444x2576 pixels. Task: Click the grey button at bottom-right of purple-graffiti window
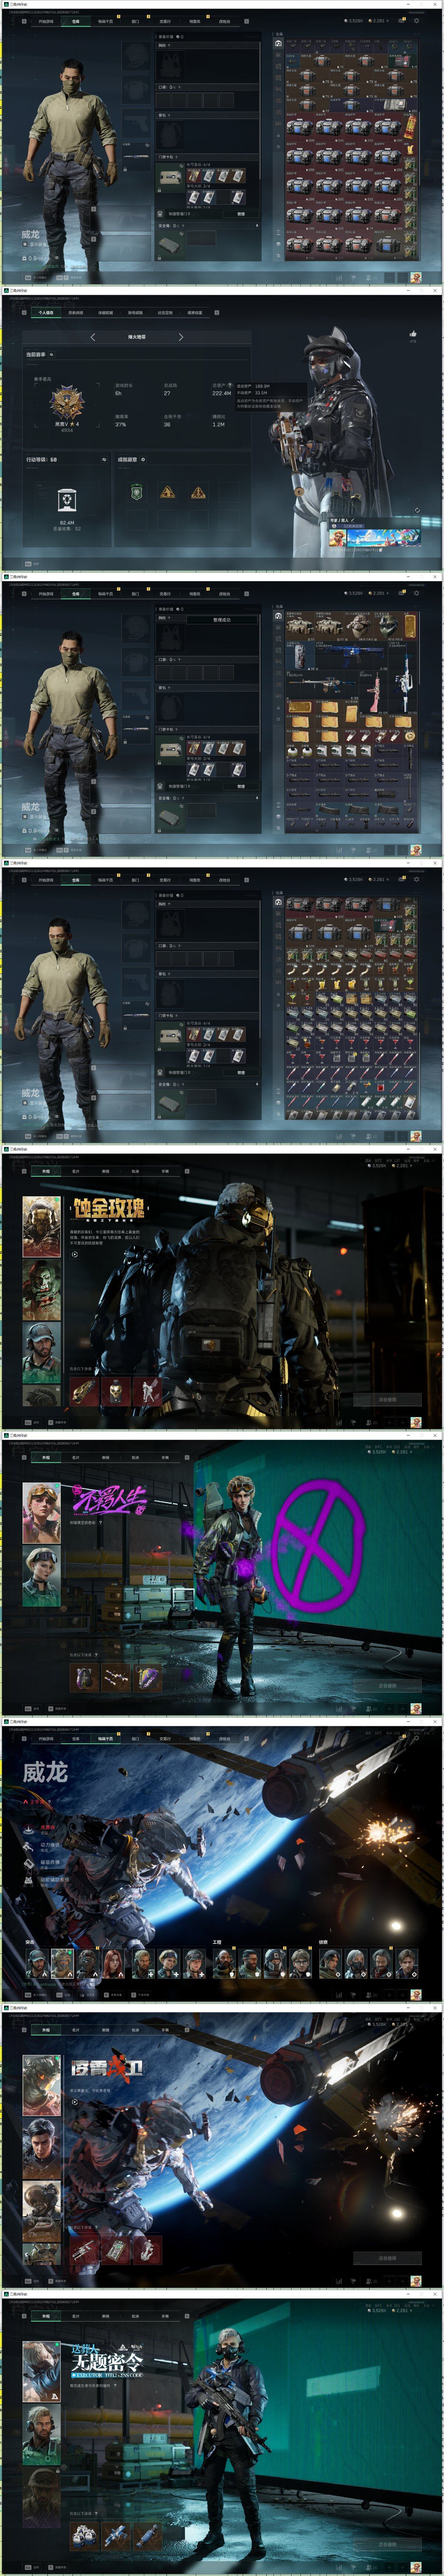(387, 1685)
